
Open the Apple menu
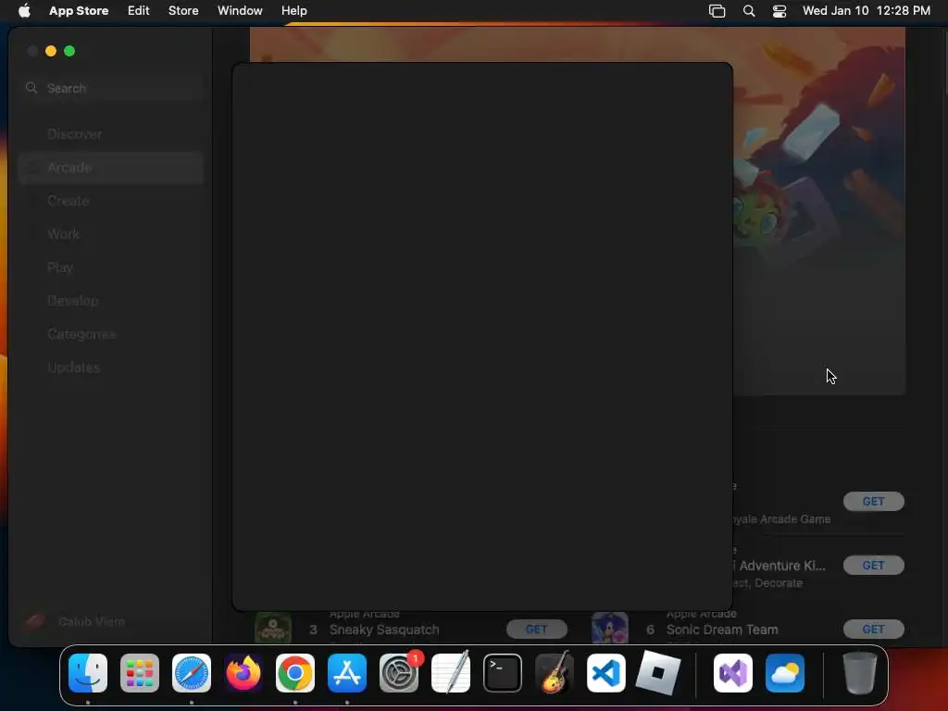click(24, 10)
